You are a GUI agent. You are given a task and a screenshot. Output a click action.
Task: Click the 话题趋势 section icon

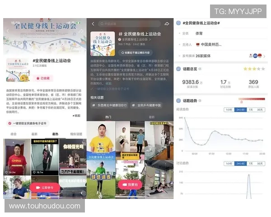(x=178, y=100)
